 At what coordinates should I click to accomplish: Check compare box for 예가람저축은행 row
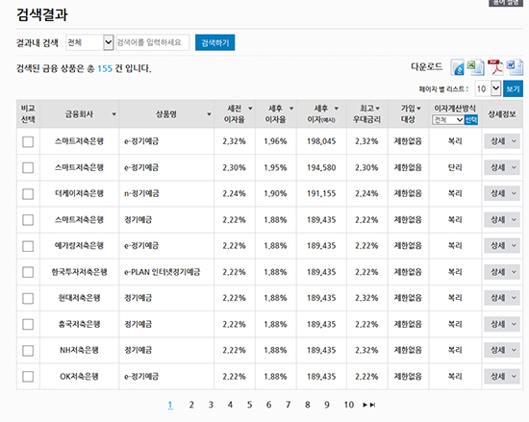(28, 246)
